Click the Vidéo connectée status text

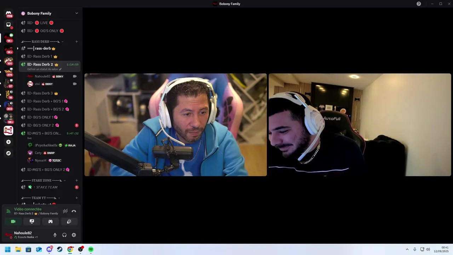point(28,209)
